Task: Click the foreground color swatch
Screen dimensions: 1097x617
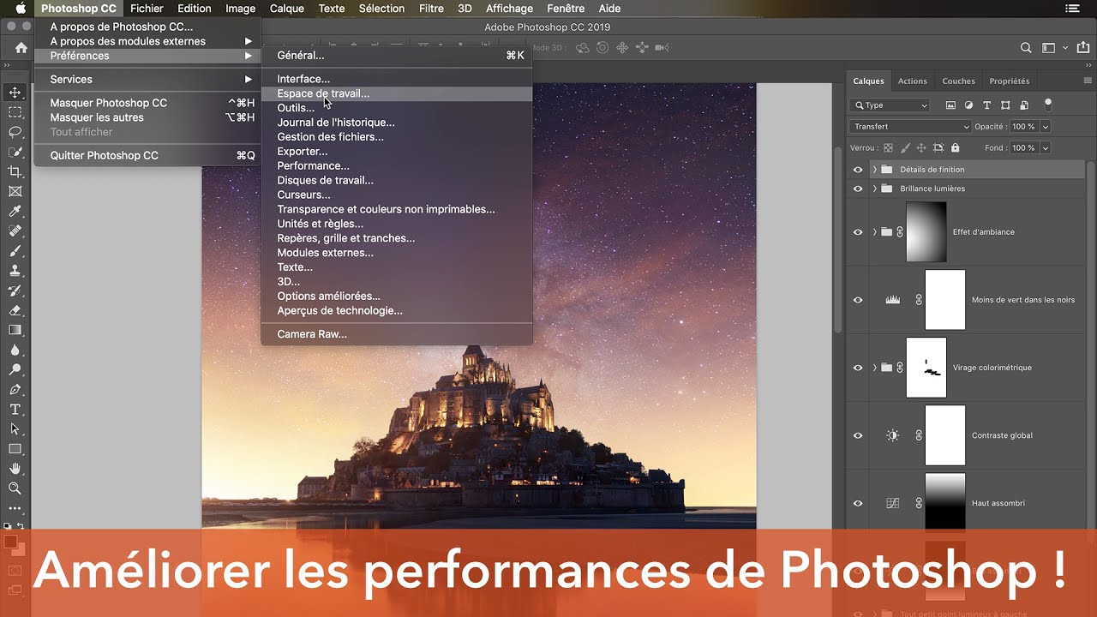Action: pos(10,542)
